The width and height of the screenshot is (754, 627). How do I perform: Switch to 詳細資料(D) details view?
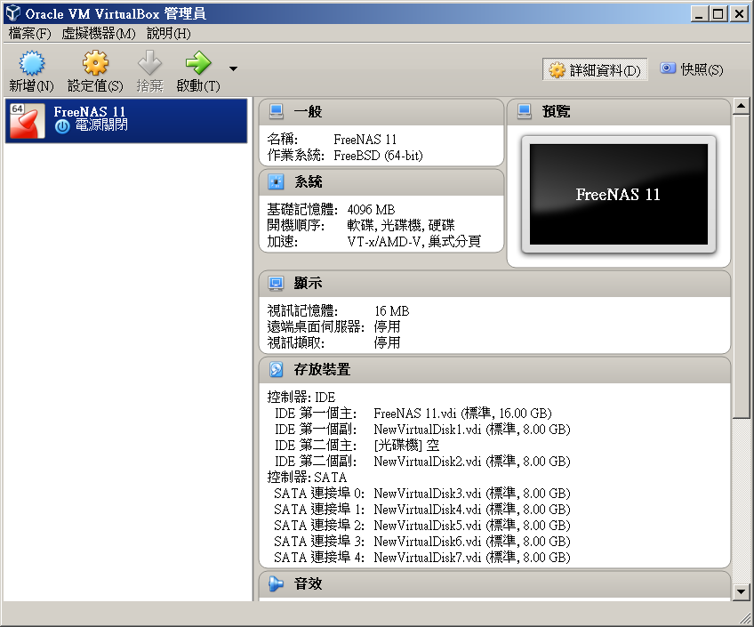click(596, 69)
